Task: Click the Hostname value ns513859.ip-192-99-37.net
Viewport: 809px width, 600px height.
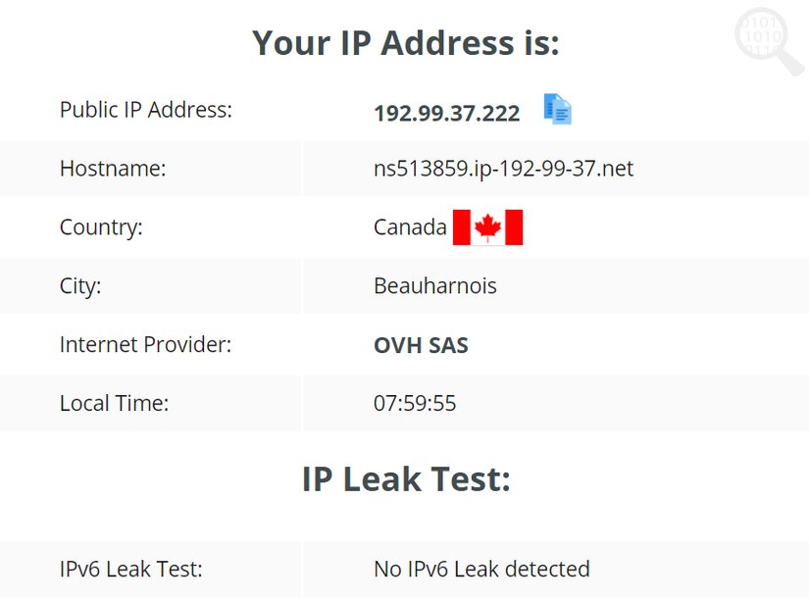Action: pos(503,168)
